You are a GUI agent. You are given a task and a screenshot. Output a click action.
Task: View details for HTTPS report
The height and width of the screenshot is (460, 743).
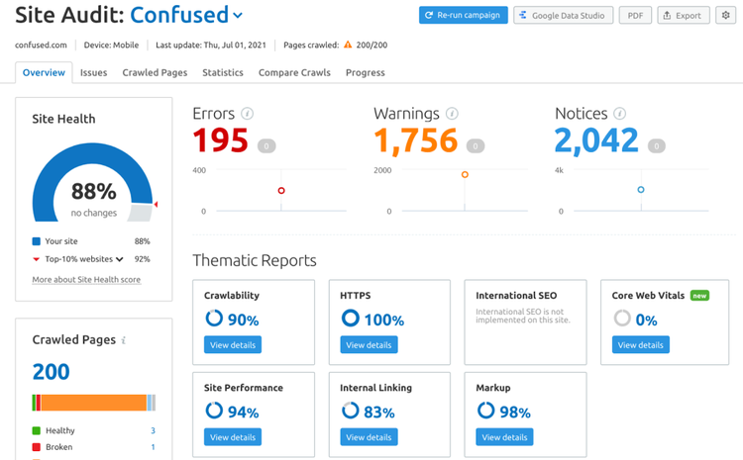(369, 344)
